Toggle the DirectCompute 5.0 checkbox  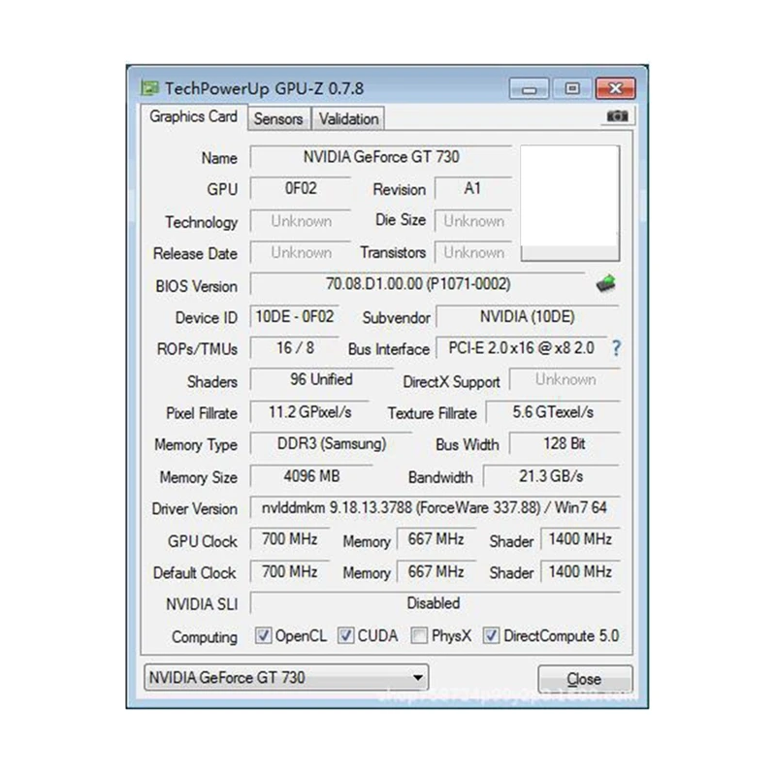point(491,635)
